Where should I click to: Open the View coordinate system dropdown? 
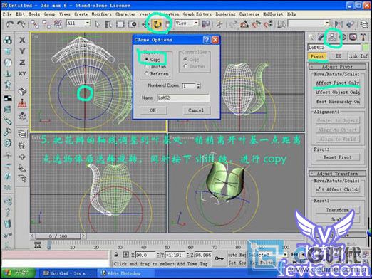pyautogui.click(x=187, y=23)
